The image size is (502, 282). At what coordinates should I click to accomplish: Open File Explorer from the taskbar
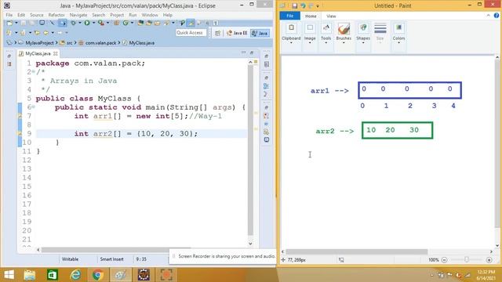[x=30, y=275]
